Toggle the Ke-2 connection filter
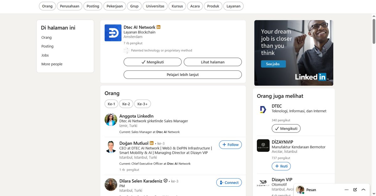Image resolution: width=376 pixels, height=196 pixels. (x=126, y=104)
